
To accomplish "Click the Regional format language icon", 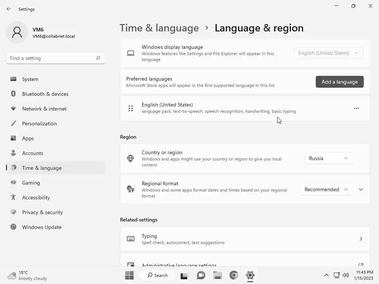I will coord(131,189).
